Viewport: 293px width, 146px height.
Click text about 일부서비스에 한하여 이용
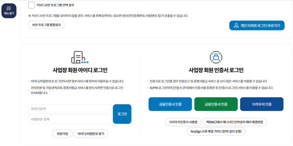(77, 81)
